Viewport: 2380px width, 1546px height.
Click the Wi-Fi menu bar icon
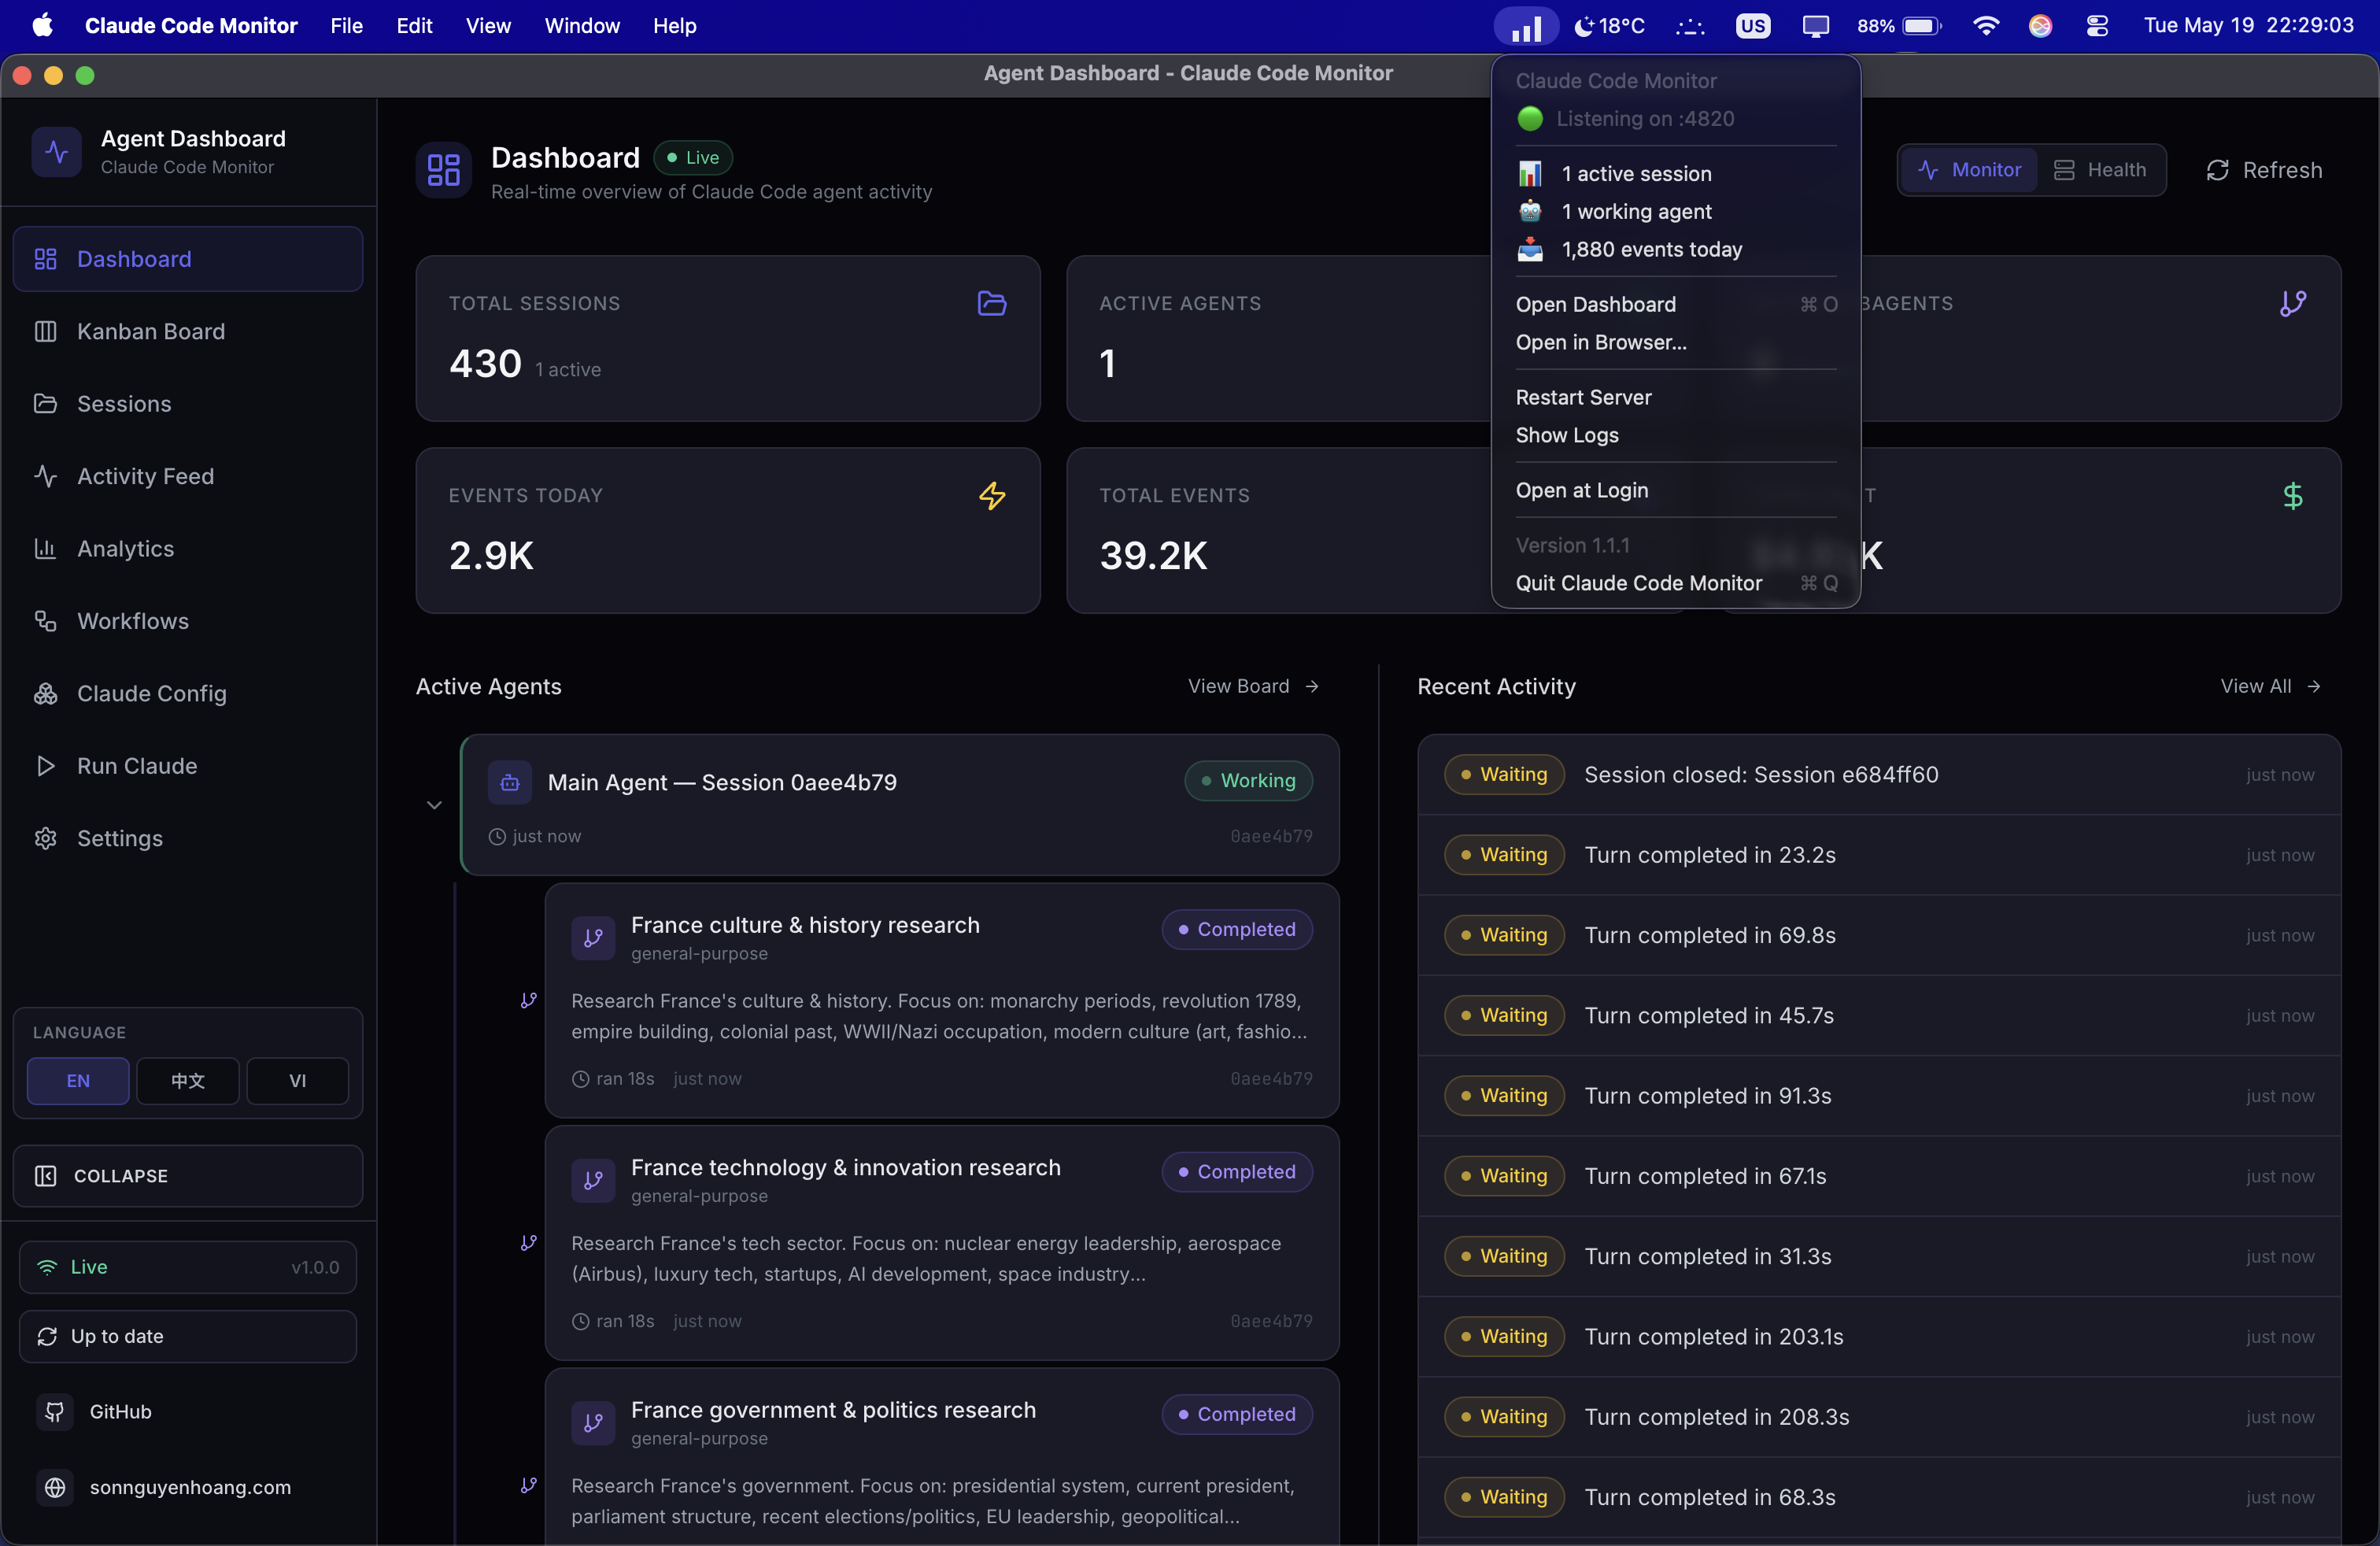1986,26
